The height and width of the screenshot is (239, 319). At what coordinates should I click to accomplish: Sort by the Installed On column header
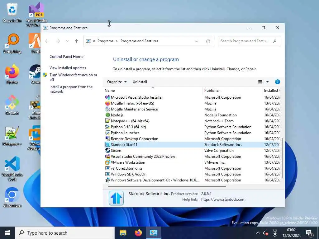[271, 91]
